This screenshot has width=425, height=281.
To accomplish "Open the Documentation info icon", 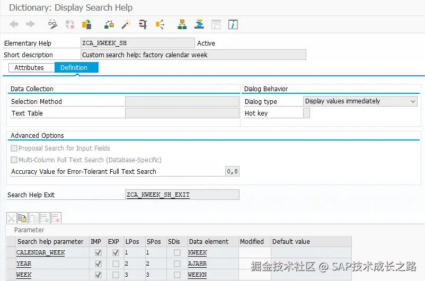I will 233,24.
